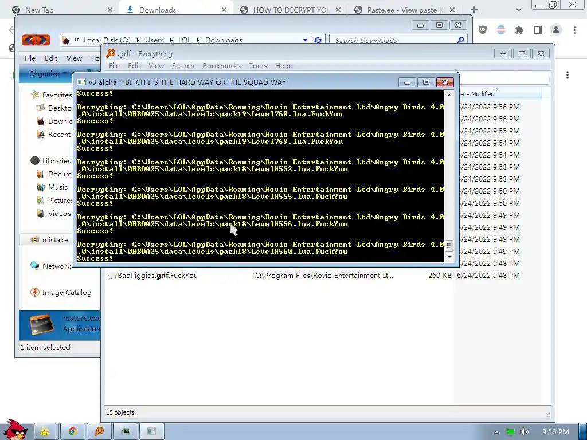Image resolution: width=587 pixels, height=440 pixels.
Task: Open Search menu in Everything window
Action: (183, 66)
